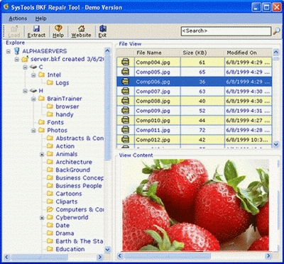Collapse the Intel folder node
Screen dimensions: 284x264
[33, 75]
